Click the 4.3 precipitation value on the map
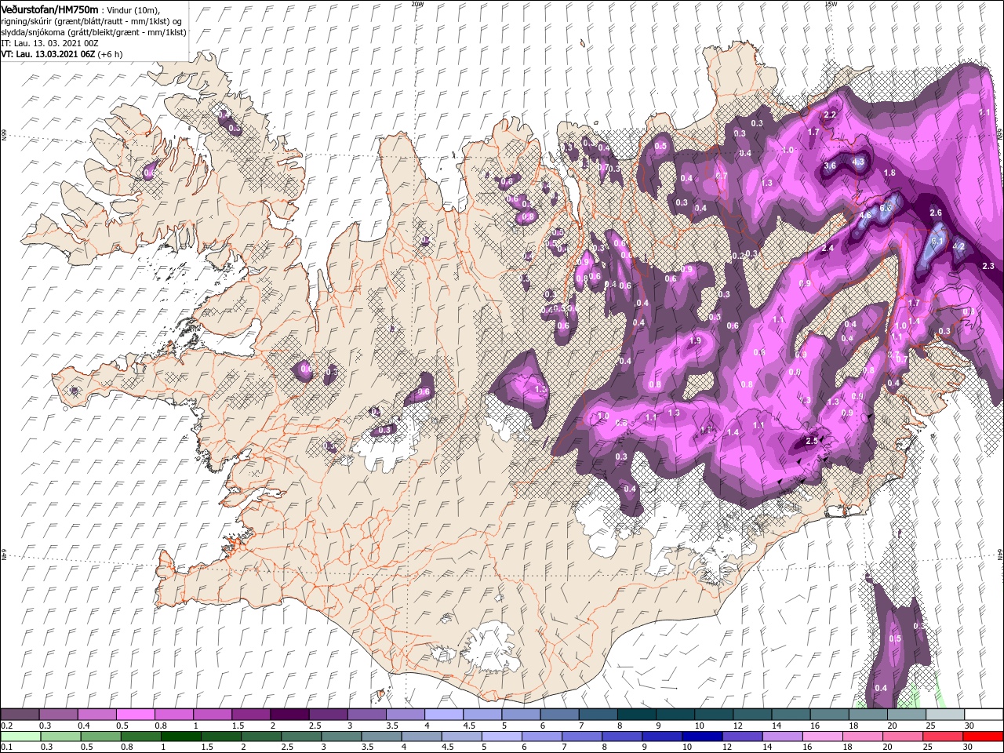1004x753 pixels. [x=858, y=162]
